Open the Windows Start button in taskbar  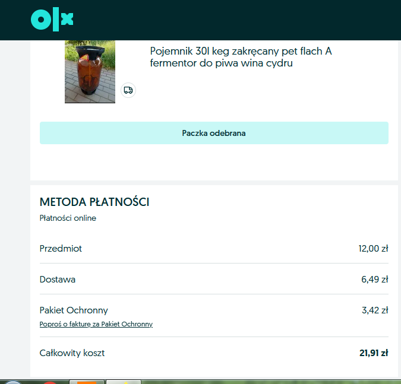click(13, 382)
